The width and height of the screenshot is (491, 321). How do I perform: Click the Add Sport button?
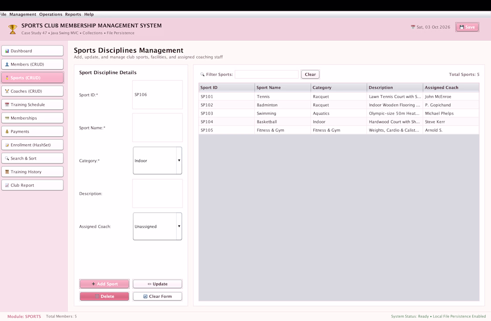click(104, 284)
